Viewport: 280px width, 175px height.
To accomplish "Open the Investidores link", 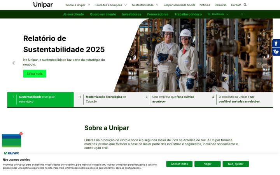I will pyautogui.click(x=131, y=14).
